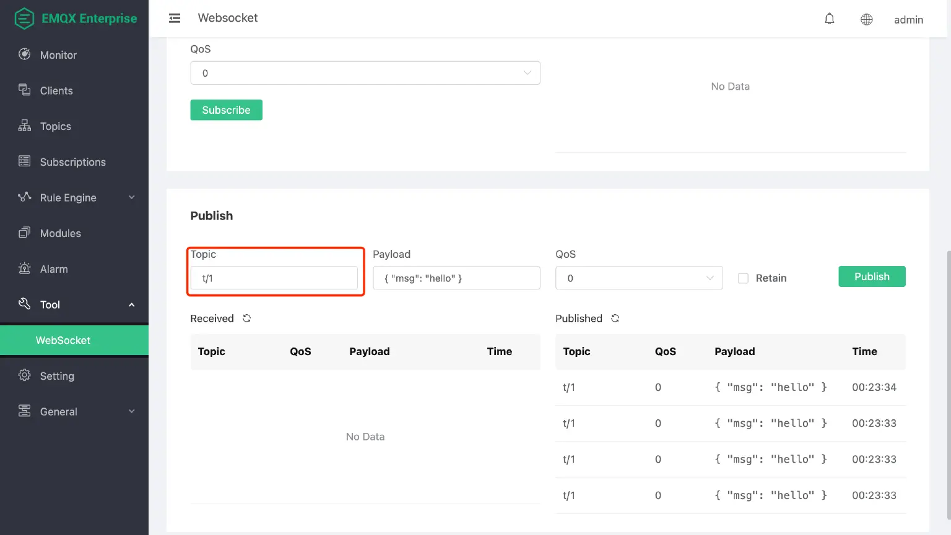Click the EMQX Enterprise logo icon
Image resolution: width=951 pixels, height=535 pixels.
24,18
